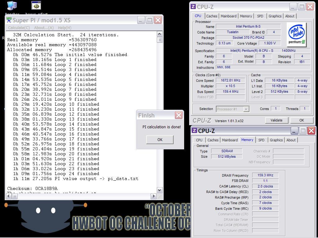This screenshot has height=238, width=318.
Task: Click the PI value output pi_data.txt line
Action: point(75,179)
